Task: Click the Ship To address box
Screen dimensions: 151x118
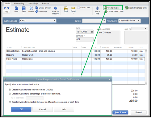Action: point(136,37)
